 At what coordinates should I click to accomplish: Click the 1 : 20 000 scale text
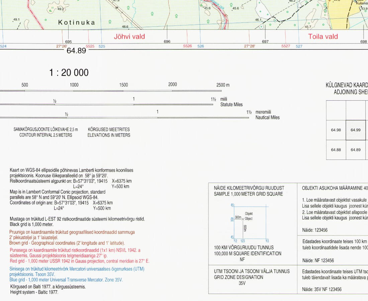[69, 73]
